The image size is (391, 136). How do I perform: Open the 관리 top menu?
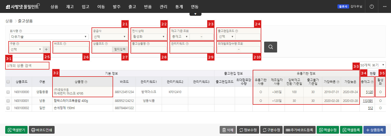tap(164, 7)
